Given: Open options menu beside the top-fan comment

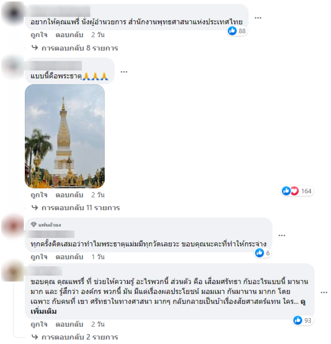Looking at the screenshot, I should 282,235.
